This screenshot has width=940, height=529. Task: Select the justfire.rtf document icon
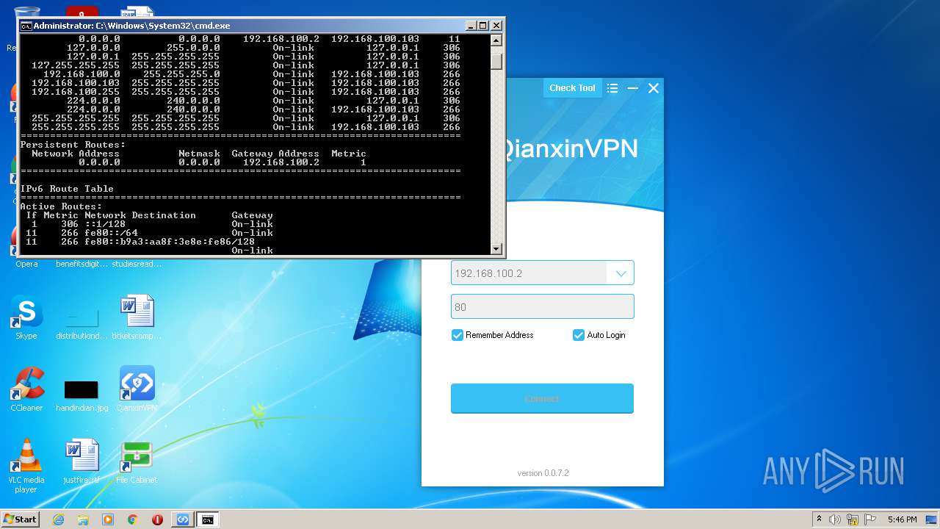[x=82, y=461]
